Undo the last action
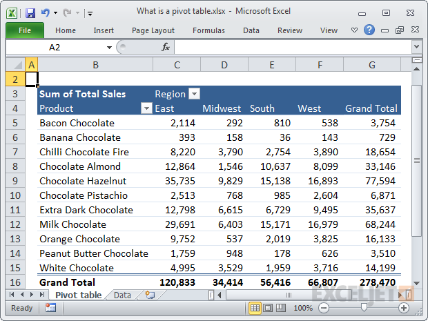428x321 pixels. click(45, 12)
